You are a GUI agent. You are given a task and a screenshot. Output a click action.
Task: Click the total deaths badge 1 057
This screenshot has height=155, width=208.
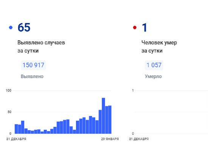pos(154,65)
